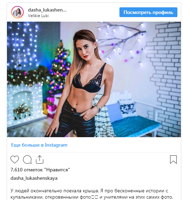
Task: Click the patterned pillow on the bench
Action: (127, 109)
